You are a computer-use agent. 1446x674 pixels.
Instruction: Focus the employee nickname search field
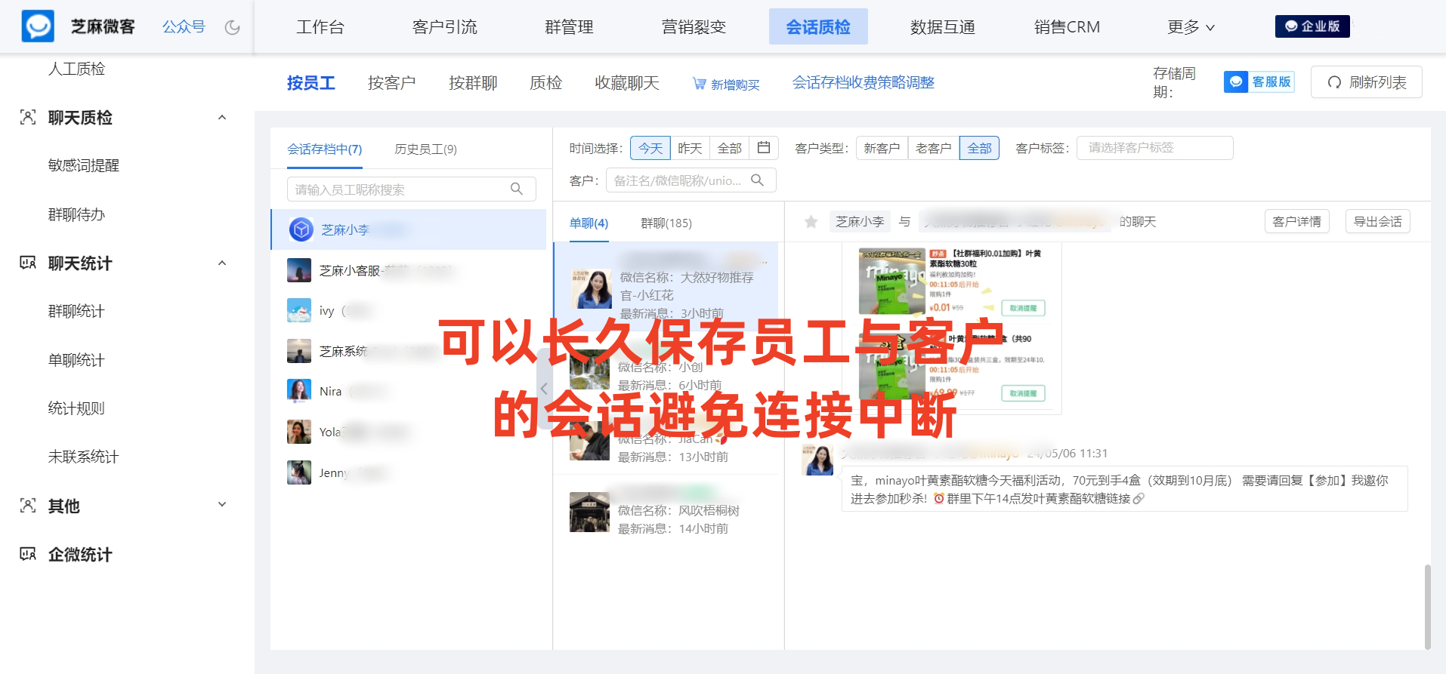pos(411,189)
